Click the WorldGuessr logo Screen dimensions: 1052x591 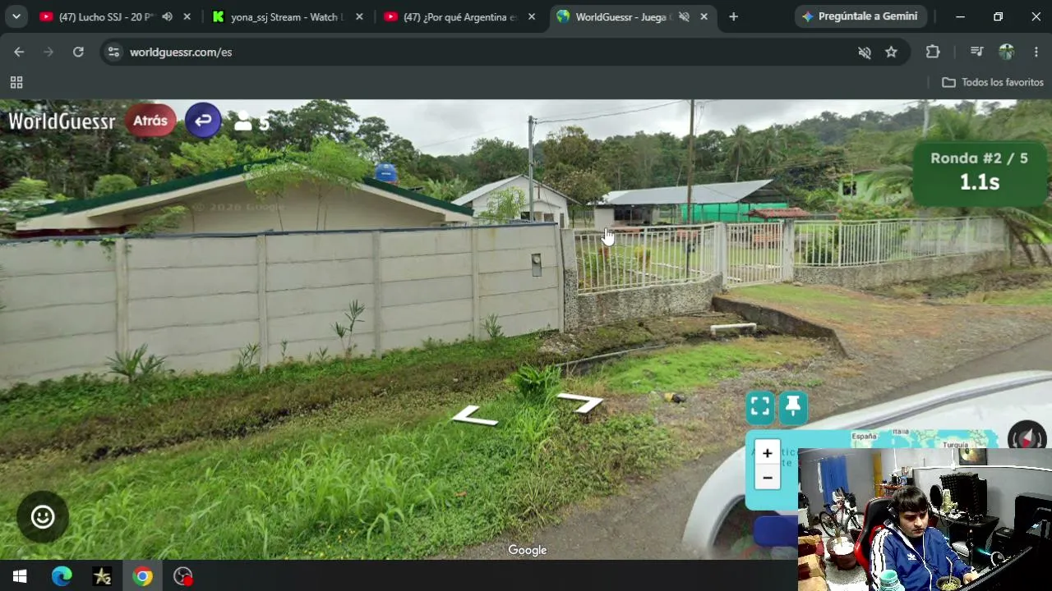point(62,121)
